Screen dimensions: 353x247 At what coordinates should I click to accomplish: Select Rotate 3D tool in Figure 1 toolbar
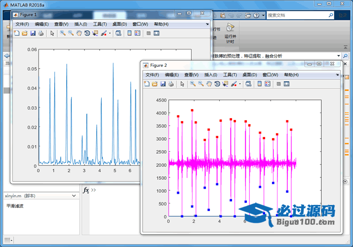coord(87,33)
